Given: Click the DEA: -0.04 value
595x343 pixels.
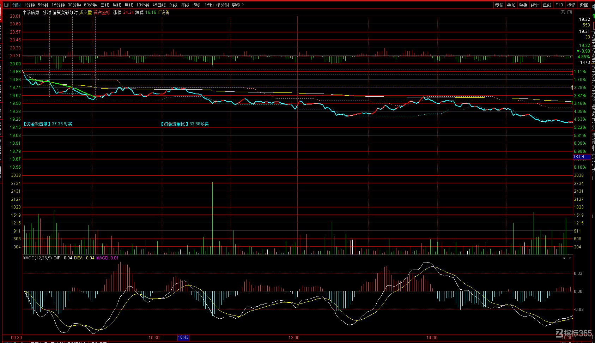Looking at the screenshot, I should pyautogui.click(x=84, y=258).
